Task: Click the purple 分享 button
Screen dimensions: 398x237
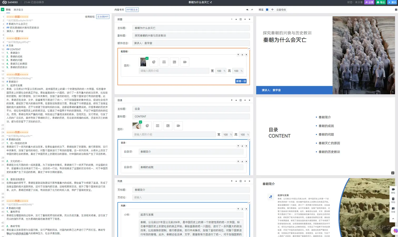Action: point(369,2)
